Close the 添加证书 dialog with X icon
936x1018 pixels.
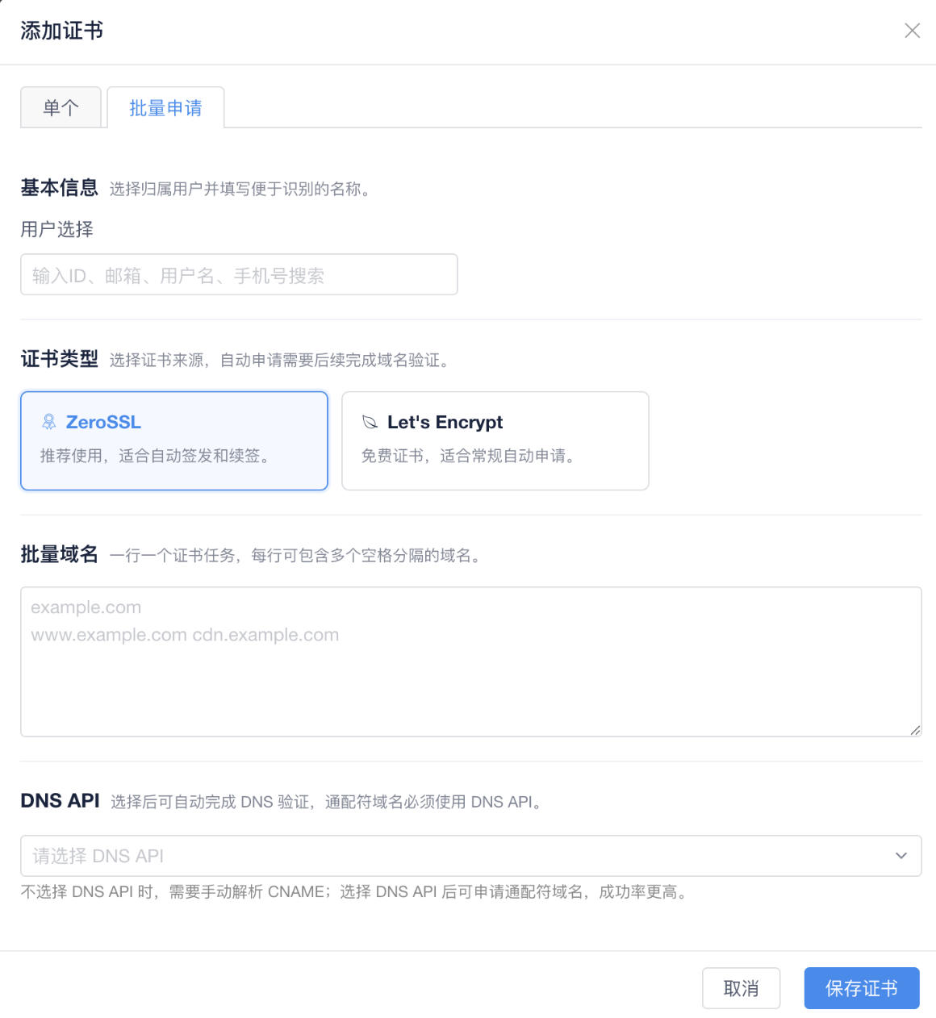coord(912,31)
